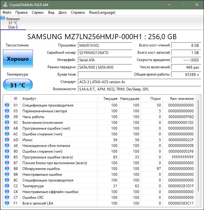Minimize the CrystalDiskInfo window
Viewport: 204px width, 210px height.
point(169,5)
